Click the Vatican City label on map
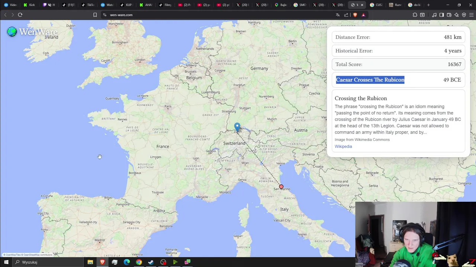The height and width of the screenshot is (267, 476). tap(282, 220)
